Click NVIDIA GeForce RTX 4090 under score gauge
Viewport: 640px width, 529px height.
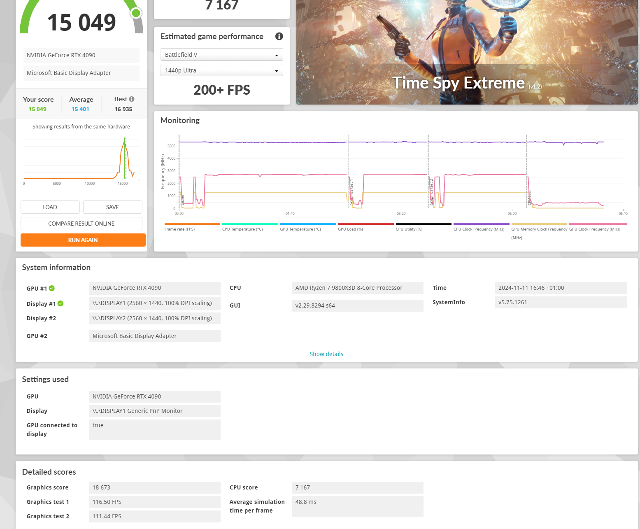pos(81,55)
